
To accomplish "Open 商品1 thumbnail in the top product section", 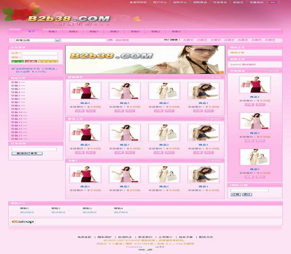I will tap(203, 91).
